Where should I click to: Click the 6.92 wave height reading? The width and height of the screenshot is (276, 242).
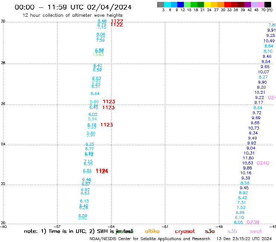click(x=85, y=190)
